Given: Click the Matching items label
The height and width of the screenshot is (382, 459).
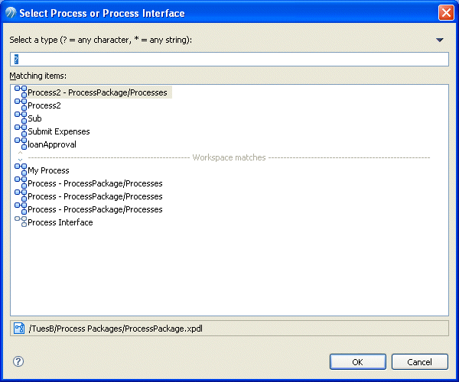Looking at the screenshot, I should coord(38,76).
